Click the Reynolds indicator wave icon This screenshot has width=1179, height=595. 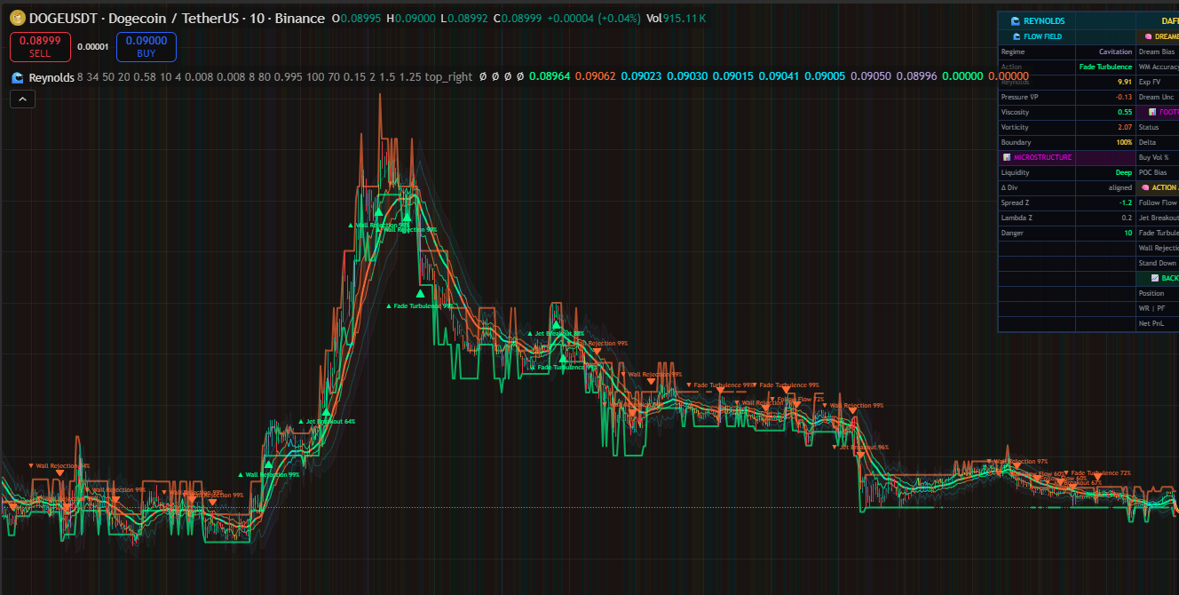coord(15,76)
